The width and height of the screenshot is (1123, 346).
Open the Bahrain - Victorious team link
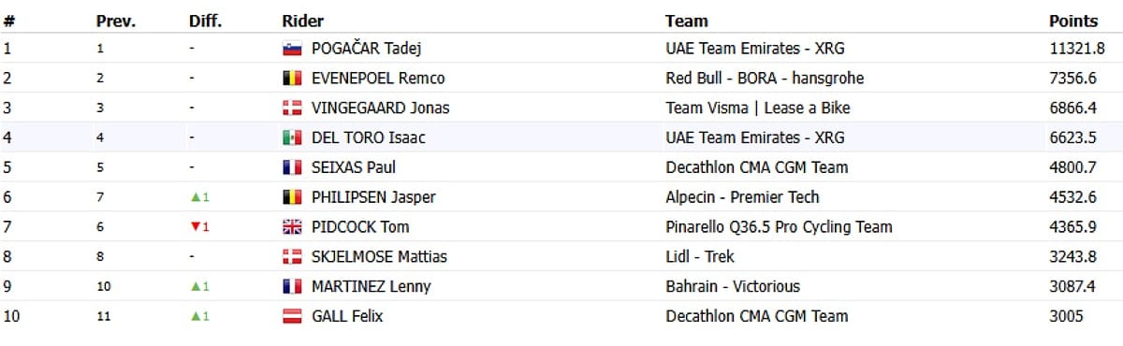[733, 286]
